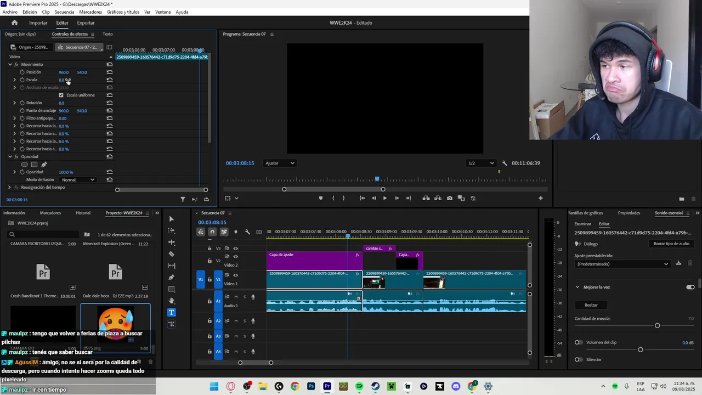
Task: Mute track Audio 1 (M button)
Action: (236, 297)
